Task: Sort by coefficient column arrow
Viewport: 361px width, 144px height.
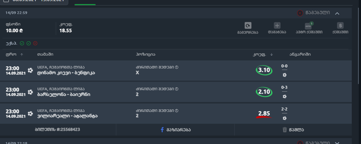Action: pos(271,55)
